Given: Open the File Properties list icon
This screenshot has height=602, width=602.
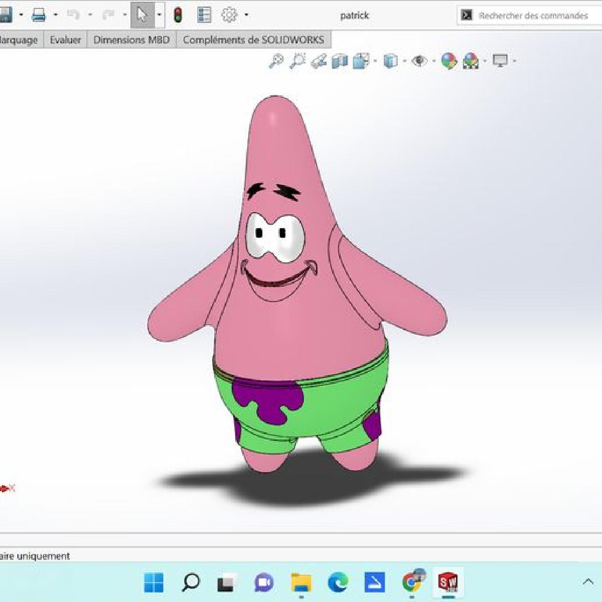Looking at the screenshot, I should click(x=204, y=15).
